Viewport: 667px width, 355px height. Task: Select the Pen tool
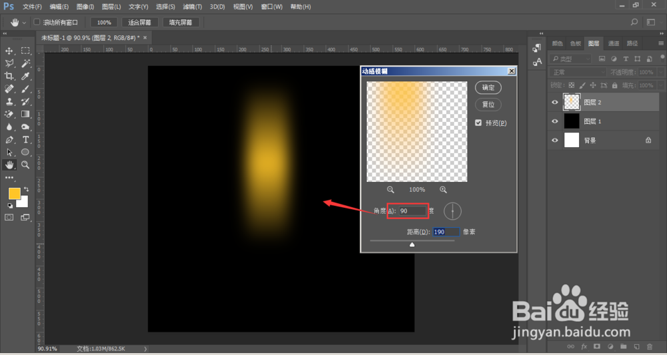(x=9, y=139)
